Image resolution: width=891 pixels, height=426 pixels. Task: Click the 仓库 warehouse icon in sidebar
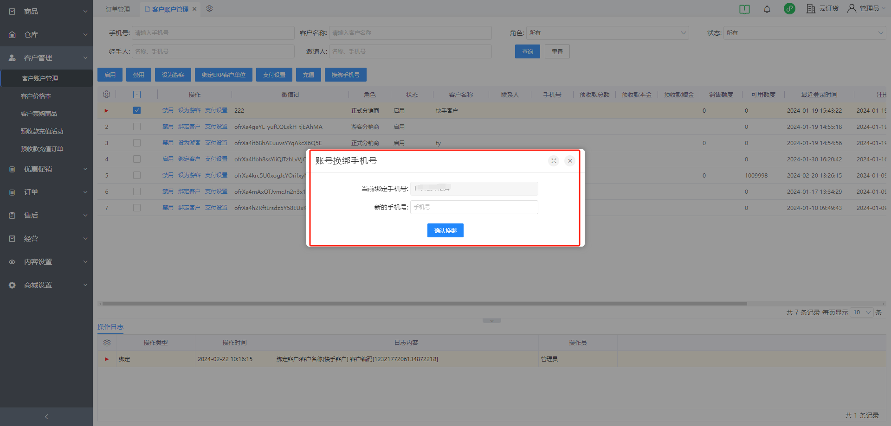pos(12,34)
